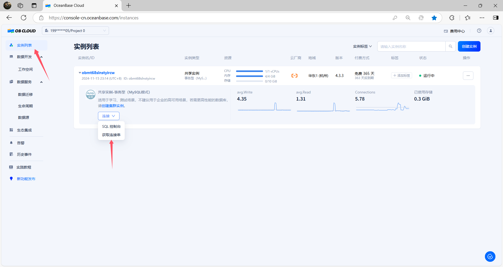Open 历史事件 in the sidebar
503x267 pixels.
pyautogui.click(x=24, y=154)
